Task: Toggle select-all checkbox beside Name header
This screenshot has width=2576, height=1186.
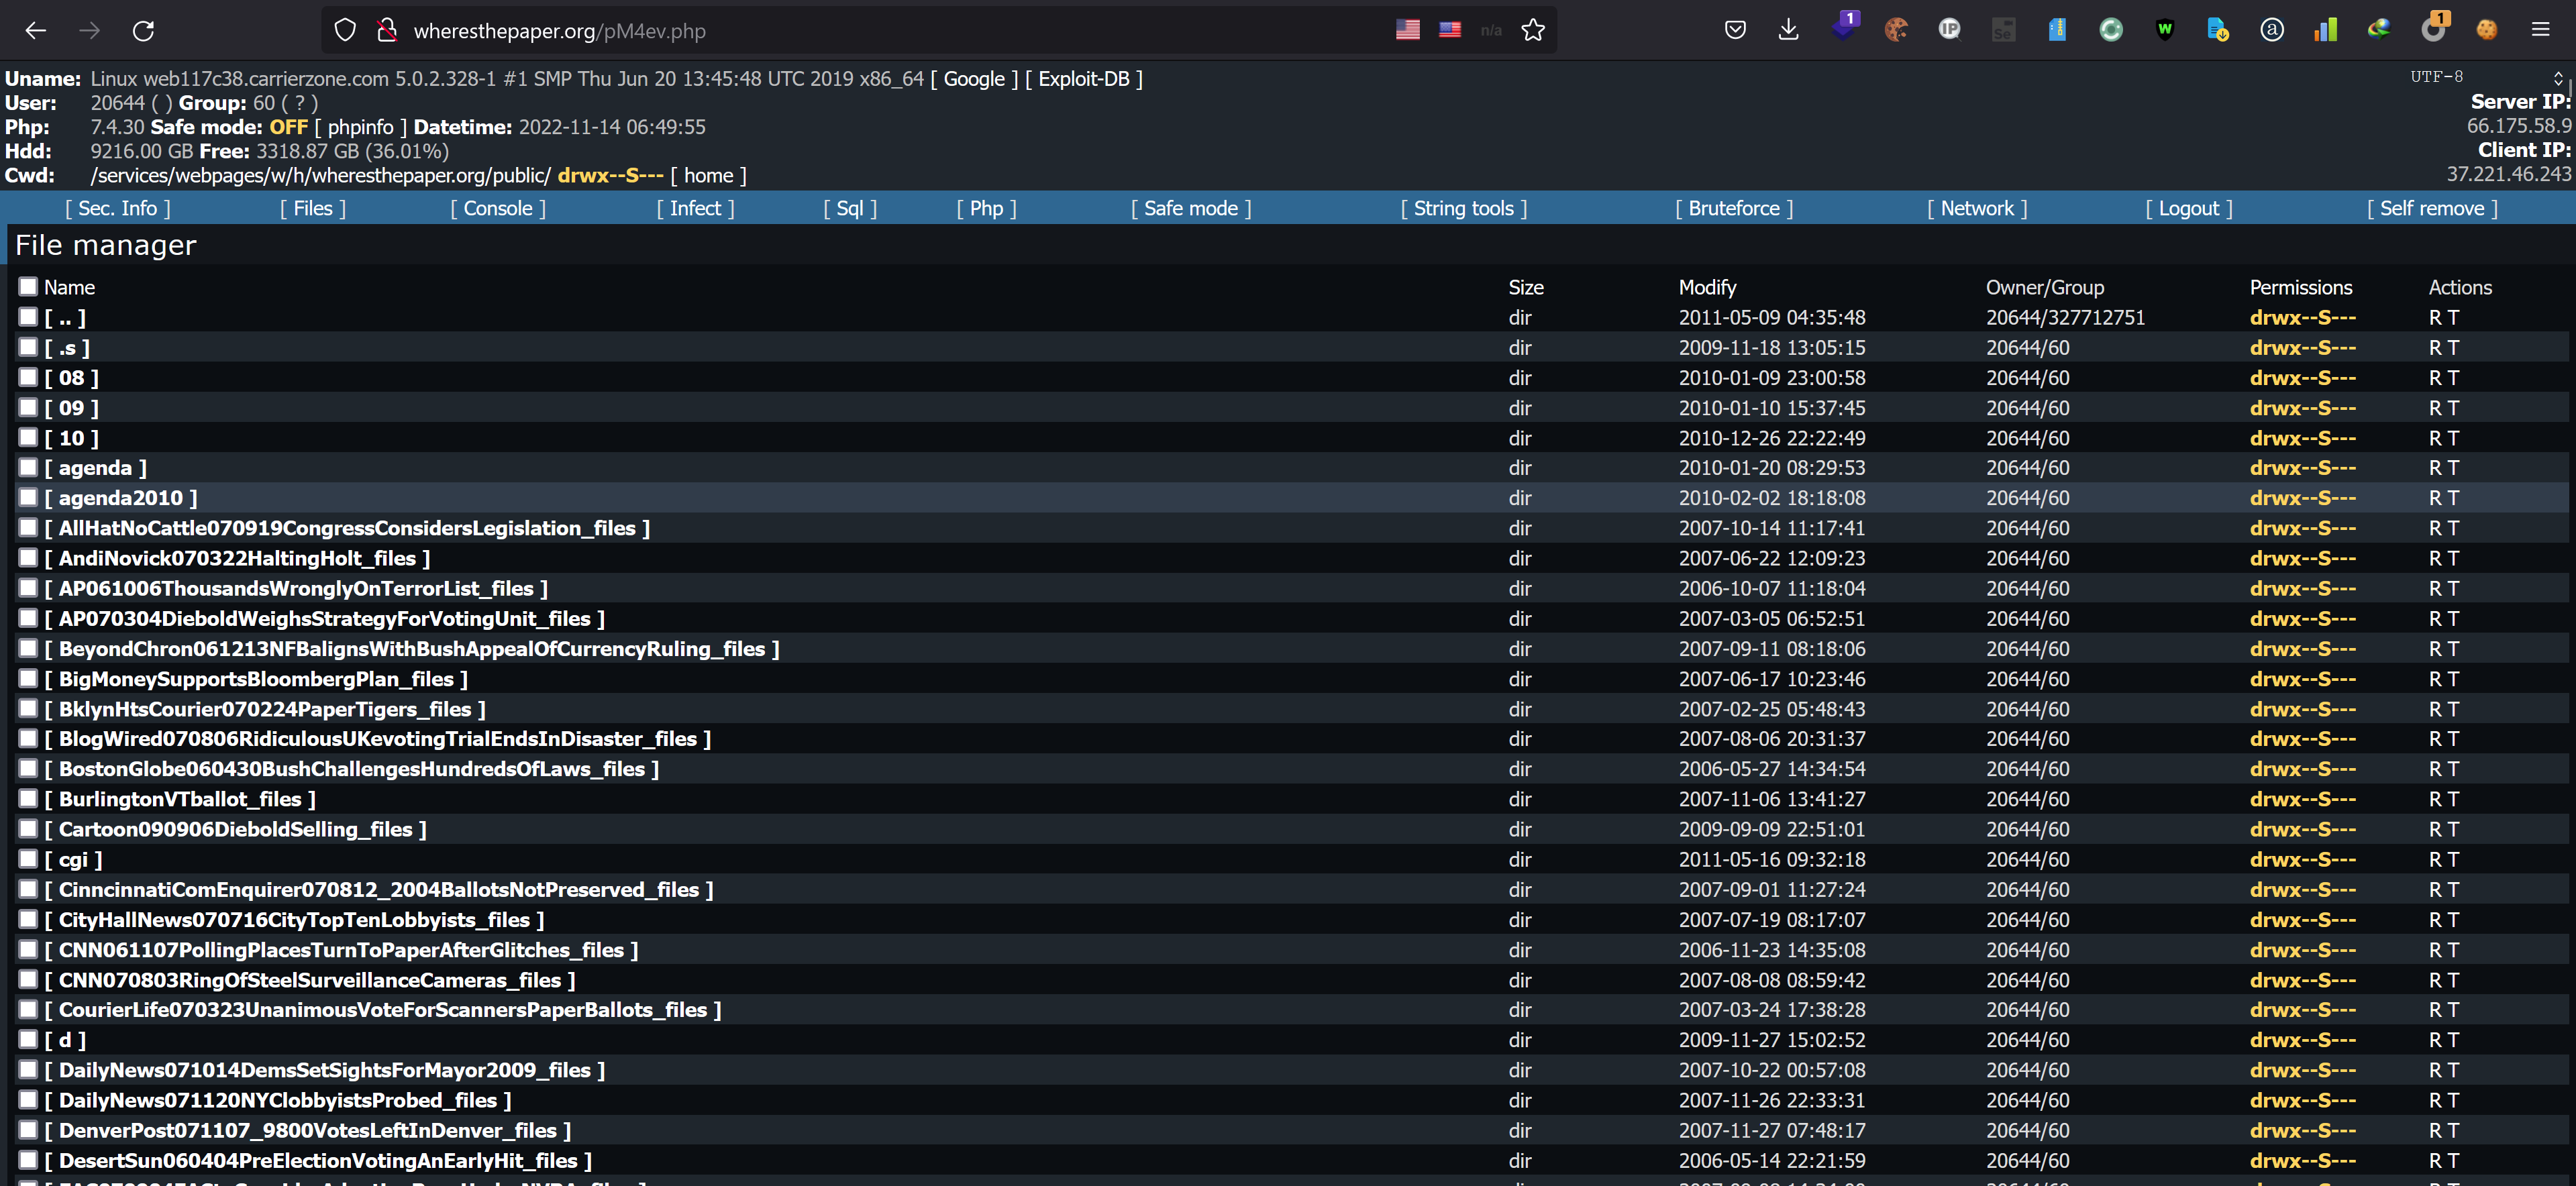Action: coord(28,287)
